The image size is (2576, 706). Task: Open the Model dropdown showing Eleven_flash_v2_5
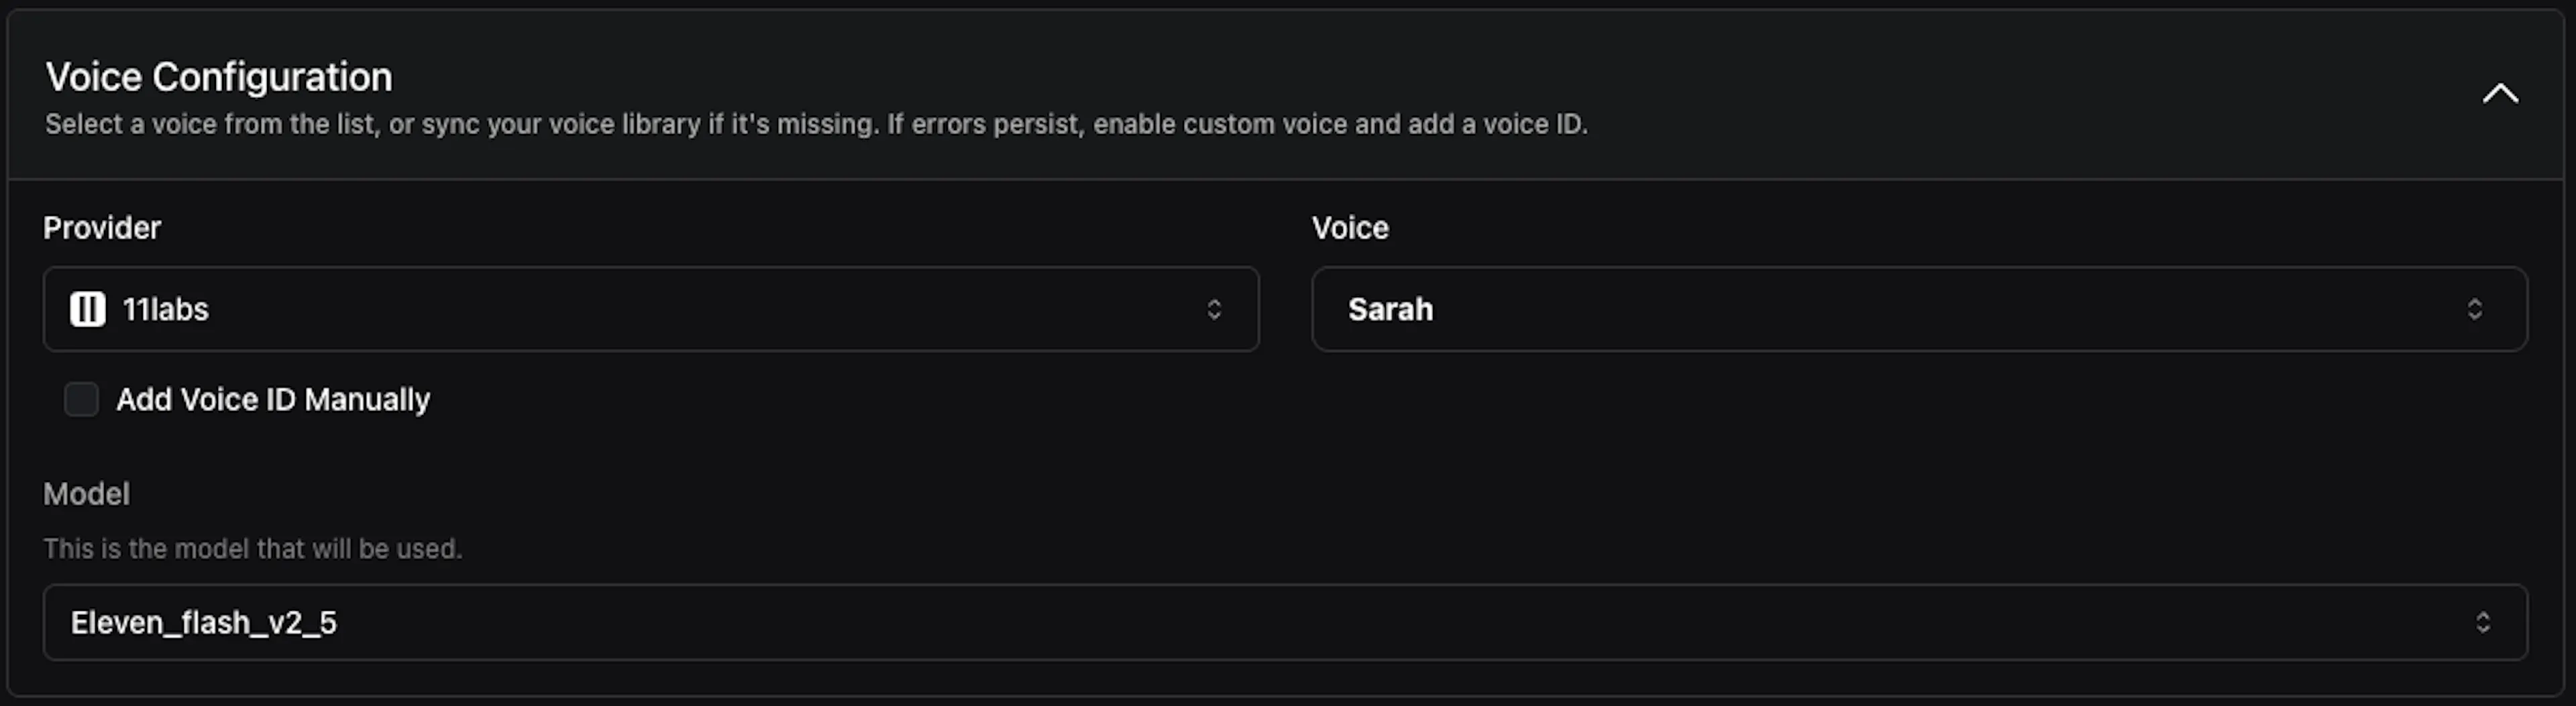1285,623
